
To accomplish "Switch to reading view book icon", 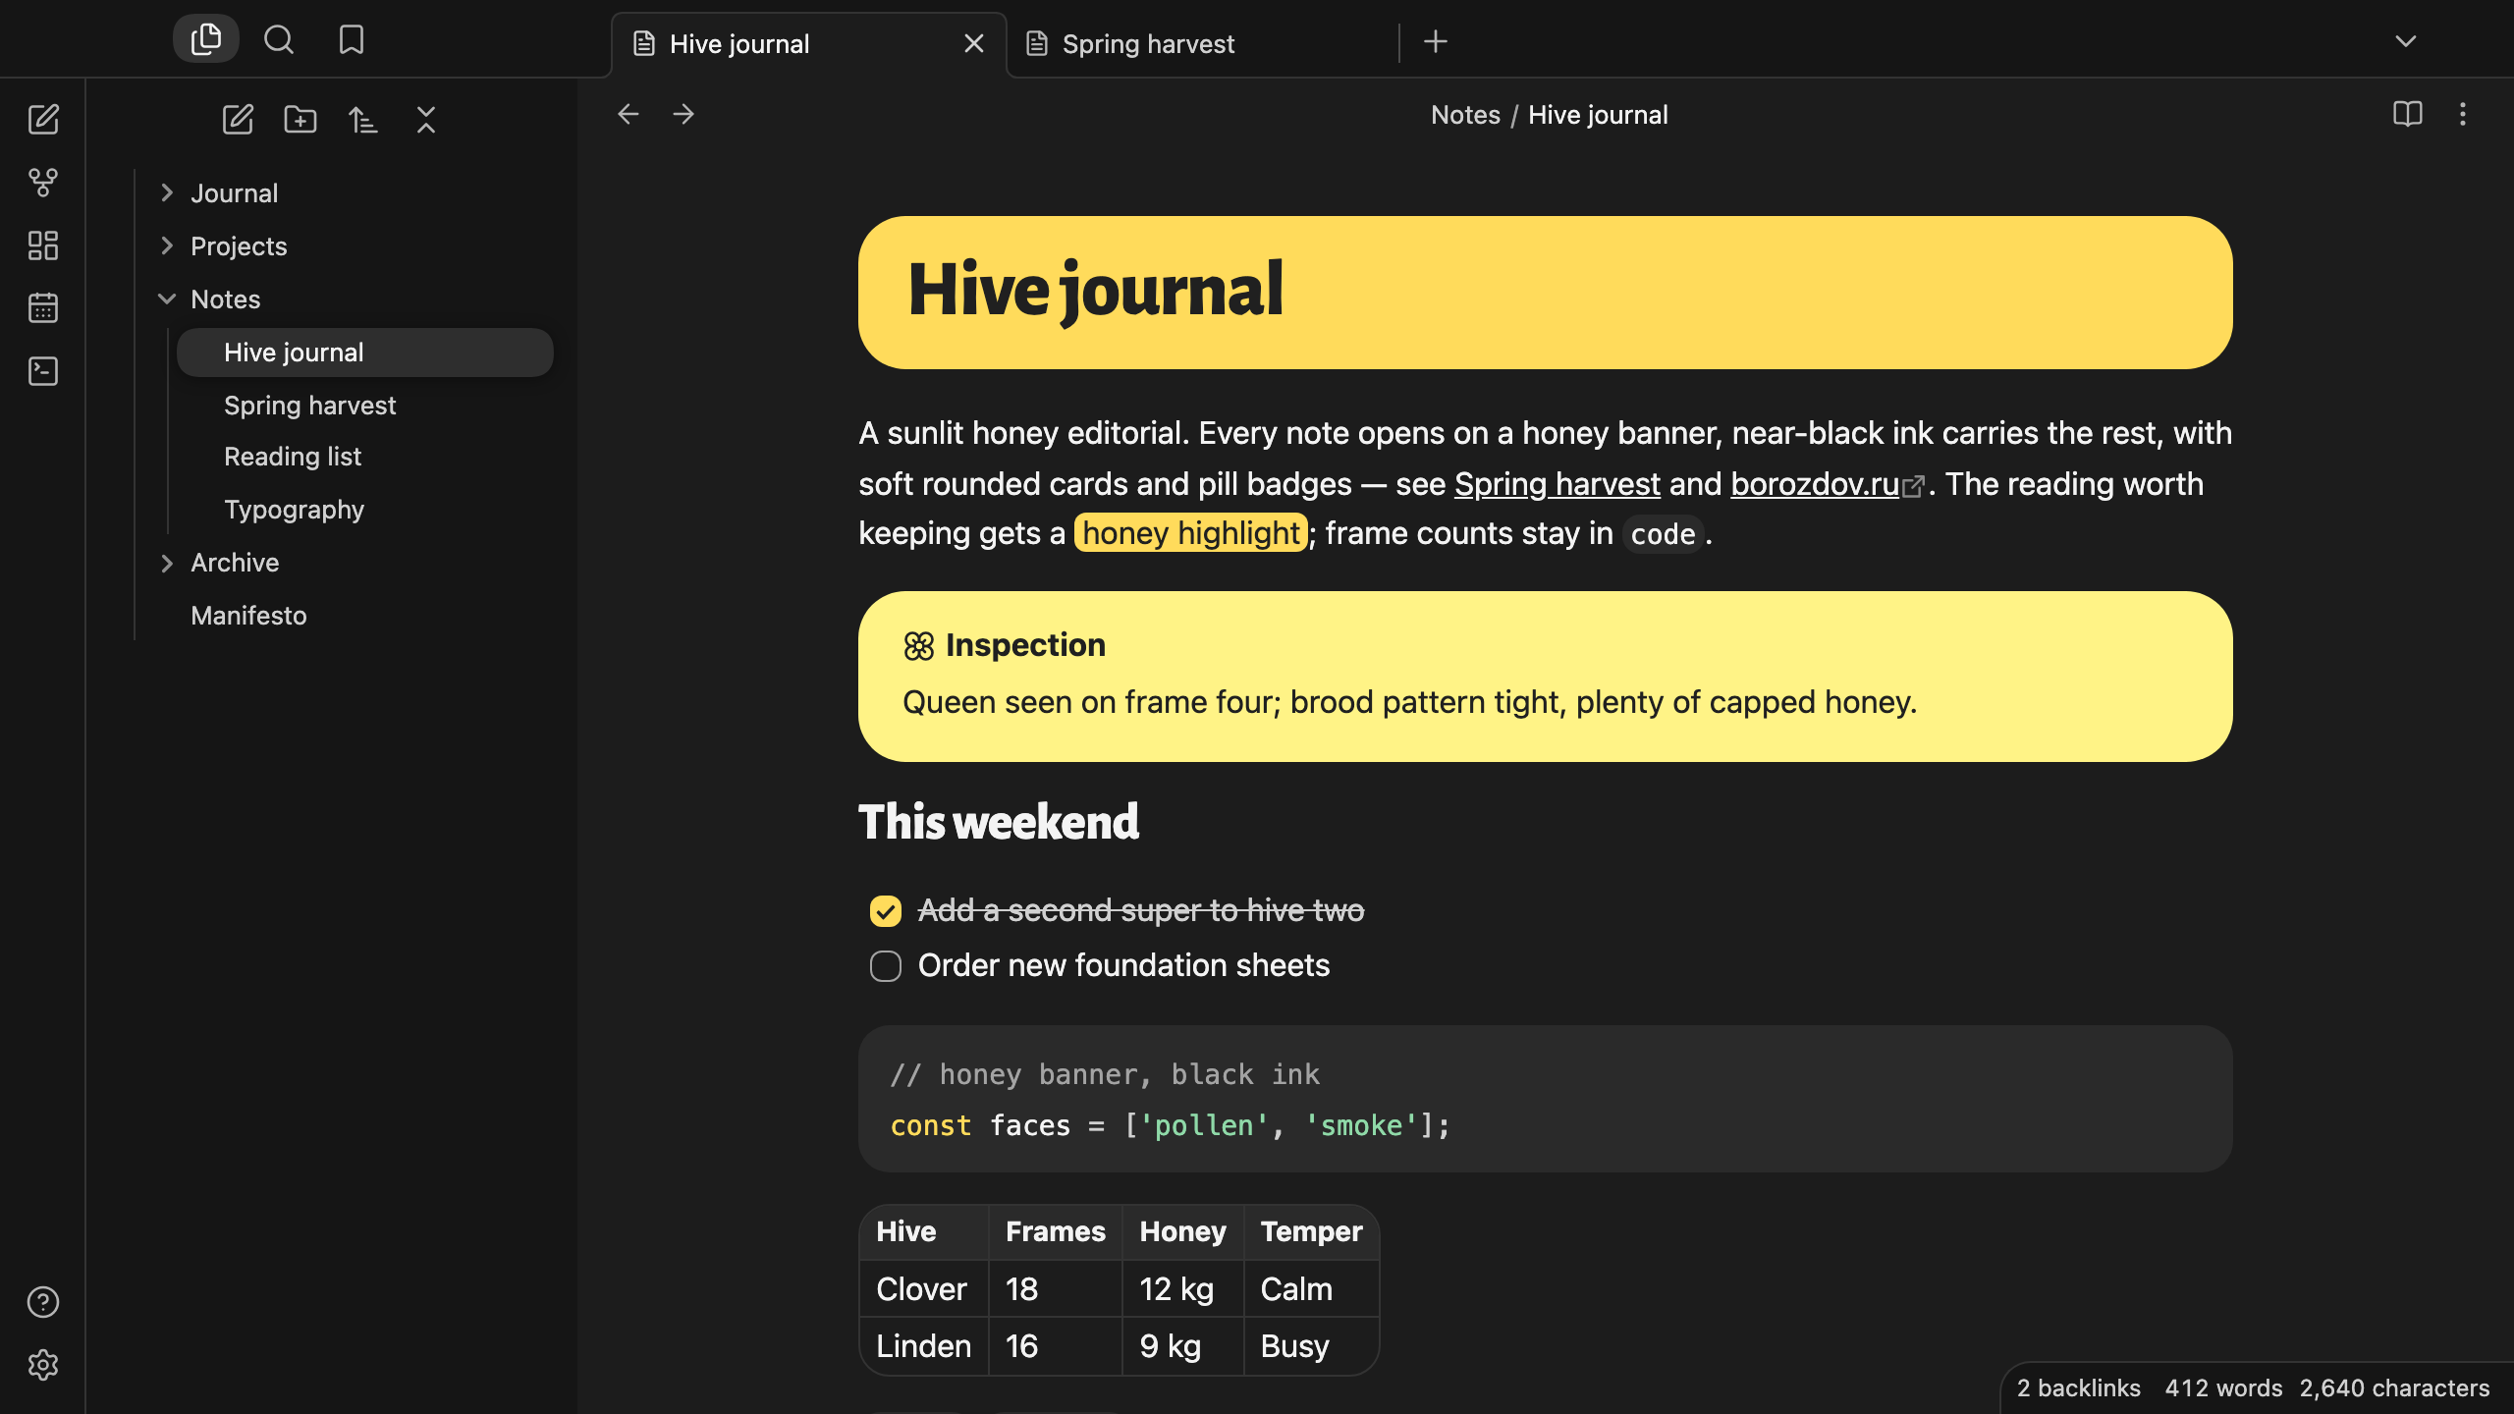I will [2408, 114].
